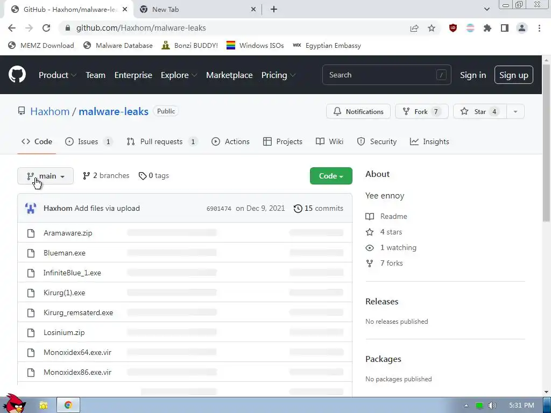
Task: Expand the Product menu
Action: tap(58, 75)
